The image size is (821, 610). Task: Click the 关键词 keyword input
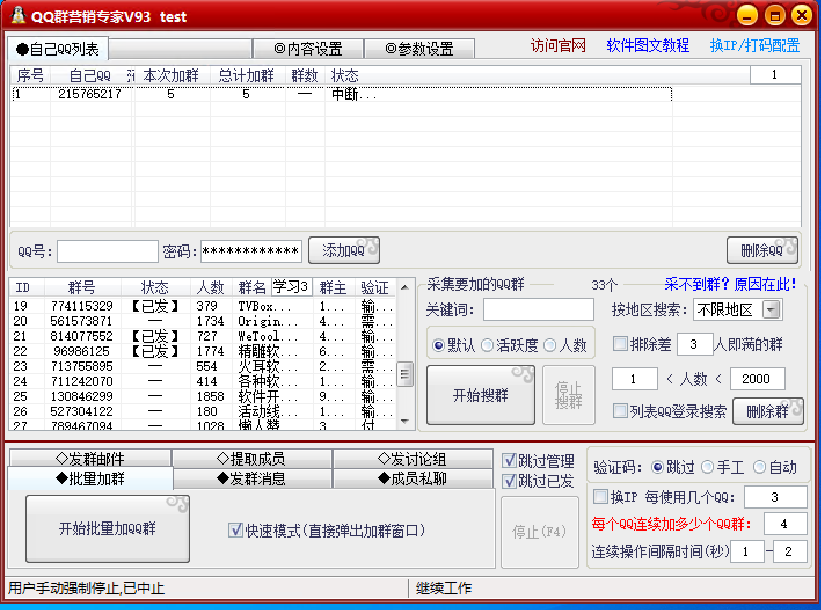click(539, 309)
